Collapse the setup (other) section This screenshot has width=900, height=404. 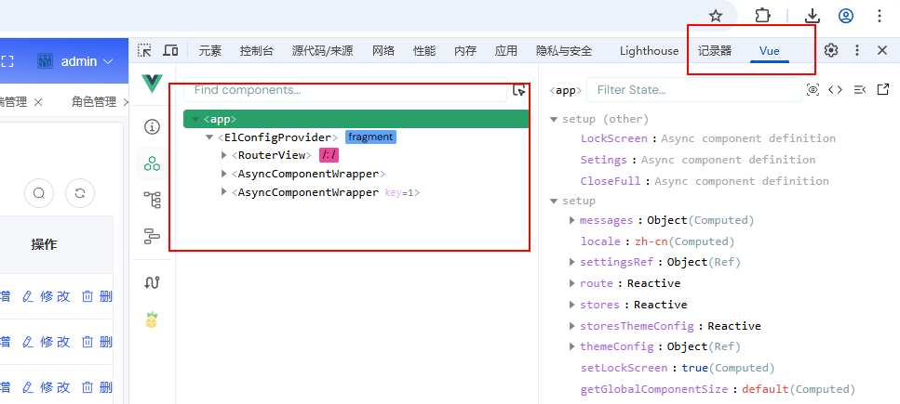tap(554, 119)
